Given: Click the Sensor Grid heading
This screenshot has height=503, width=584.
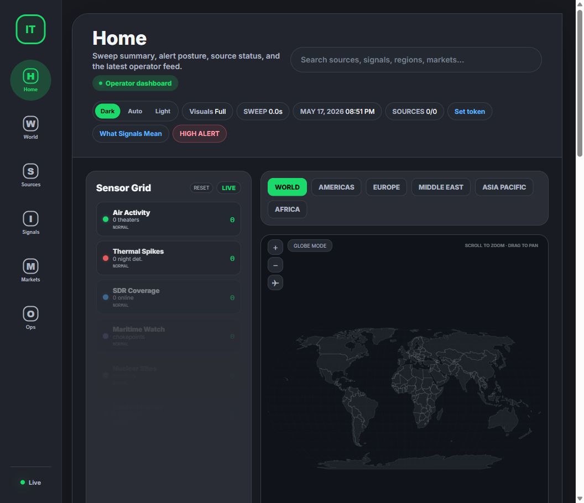Looking at the screenshot, I should [x=123, y=188].
